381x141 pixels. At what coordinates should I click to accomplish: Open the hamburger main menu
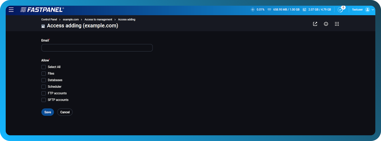pos(11,10)
